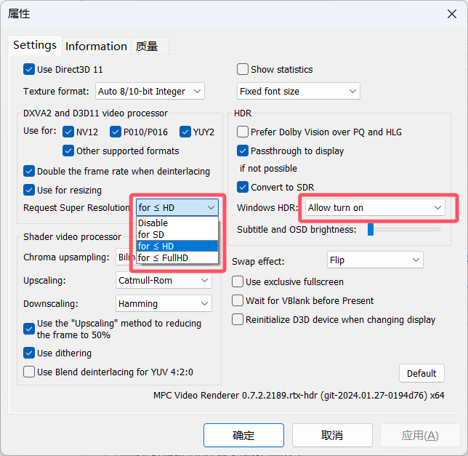Open the 质量 tab
Viewport: 468px width, 456px height.
coord(147,46)
